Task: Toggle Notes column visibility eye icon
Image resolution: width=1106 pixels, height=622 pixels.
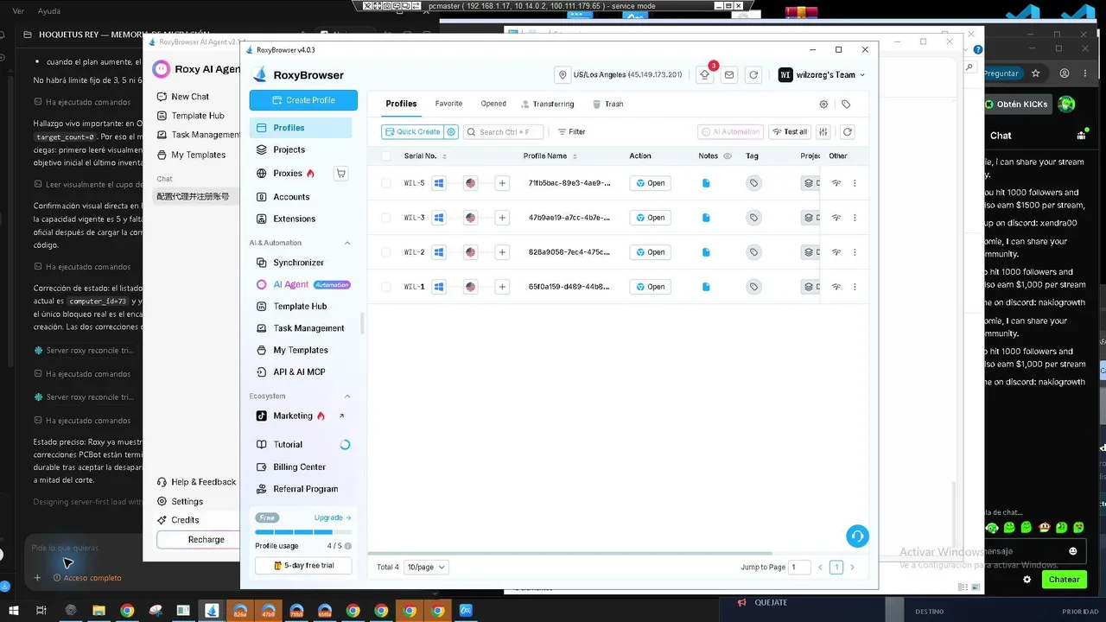Action: click(727, 156)
